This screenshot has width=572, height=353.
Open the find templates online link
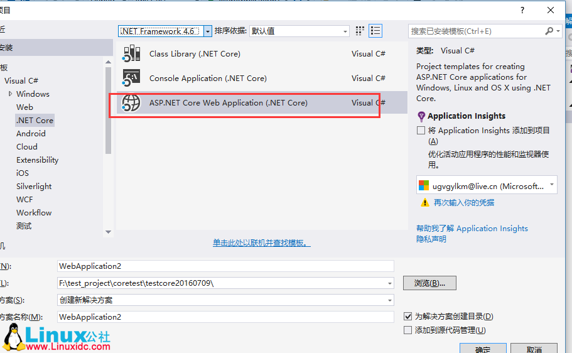coord(262,242)
